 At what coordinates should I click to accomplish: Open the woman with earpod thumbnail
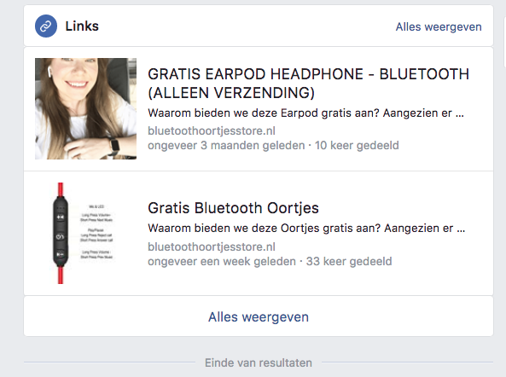point(85,108)
